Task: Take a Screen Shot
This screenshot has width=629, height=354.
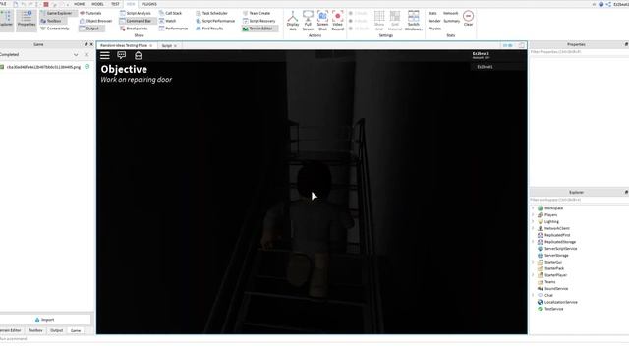Action: click(x=322, y=21)
